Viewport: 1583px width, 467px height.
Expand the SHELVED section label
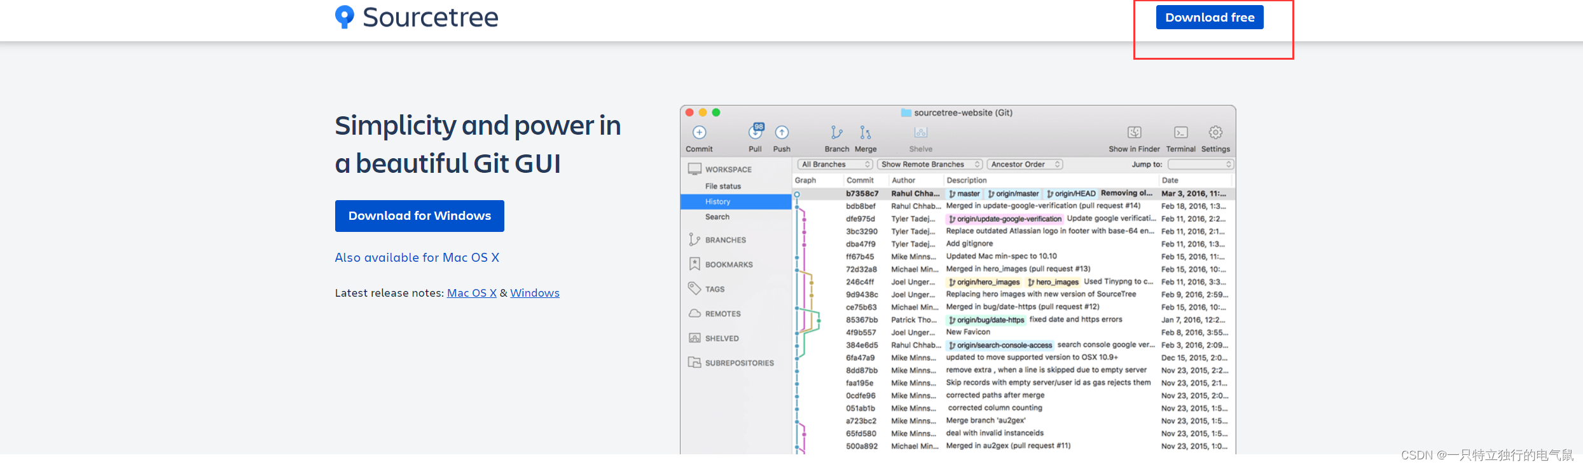[722, 339]
